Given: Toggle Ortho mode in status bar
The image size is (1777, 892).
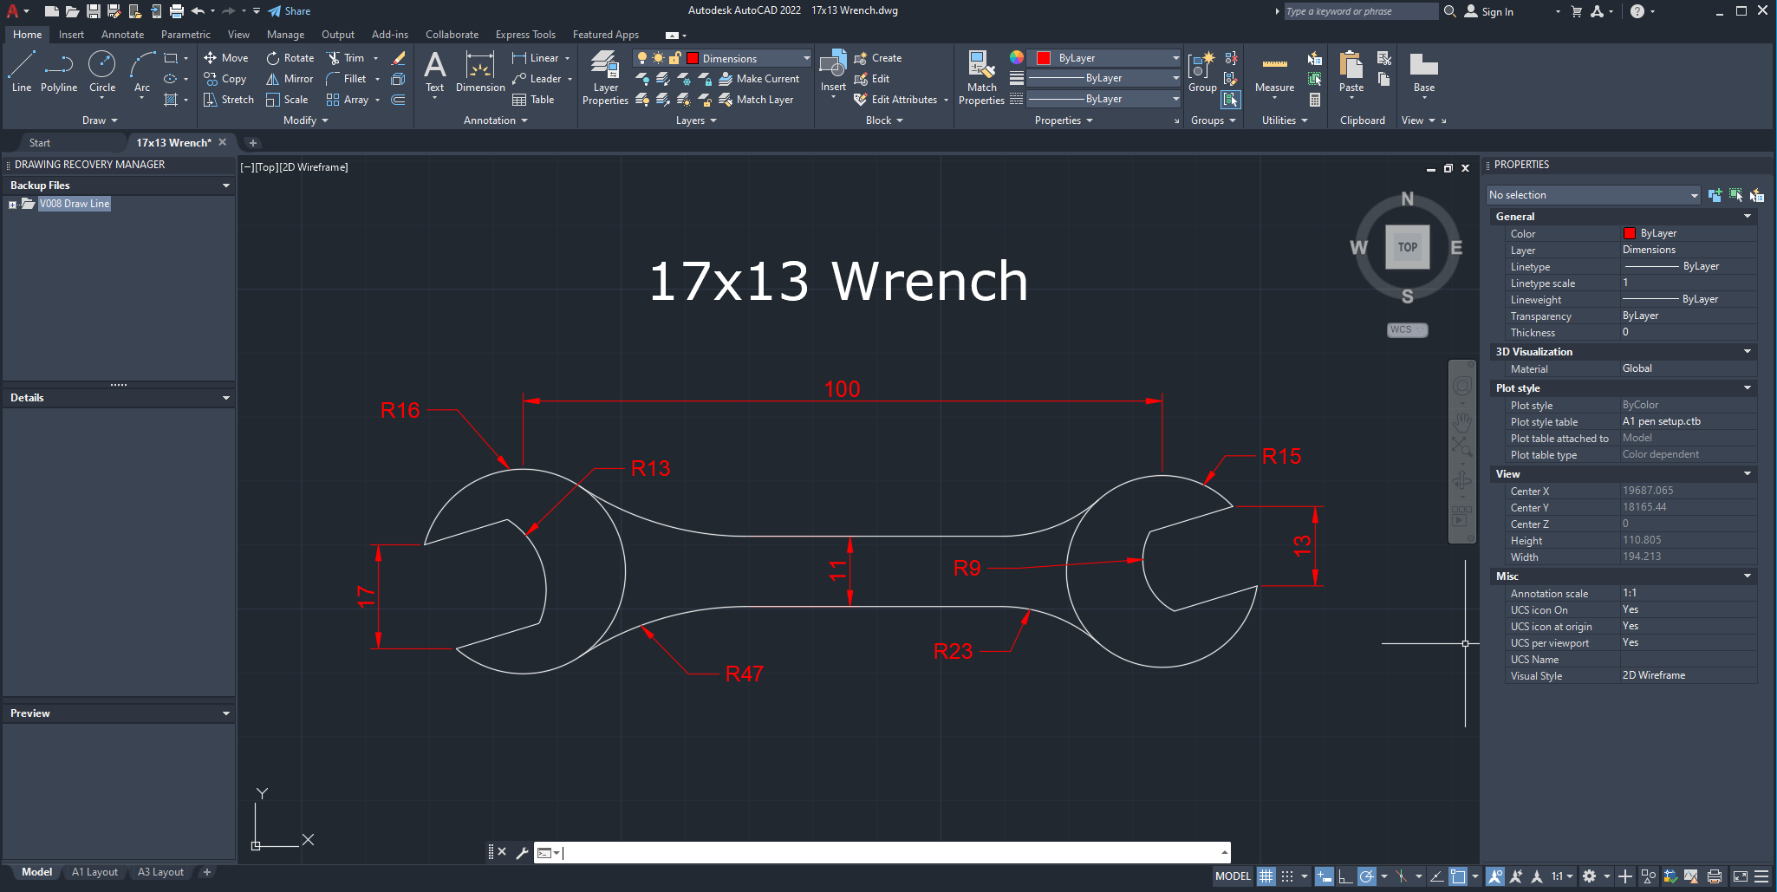Looking at the screenshot, I should tap(1343, 876).
